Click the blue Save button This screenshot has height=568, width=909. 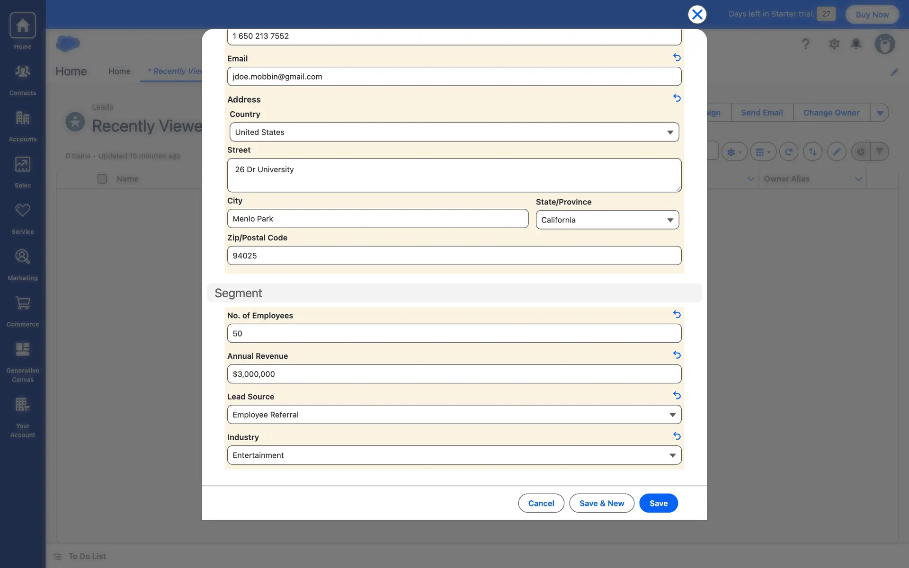tap(658, 503)
